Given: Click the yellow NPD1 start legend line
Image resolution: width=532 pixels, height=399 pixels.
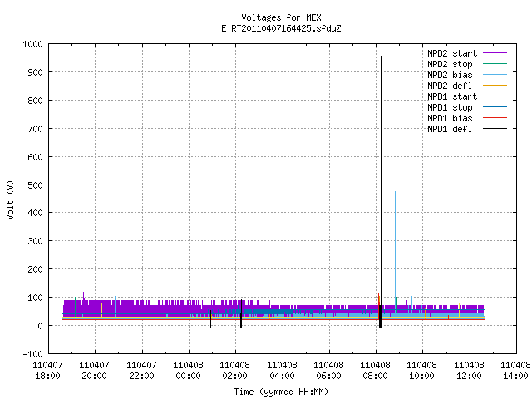Looking at the screenshot, I should pyautogui.click(x=495, y=96).
